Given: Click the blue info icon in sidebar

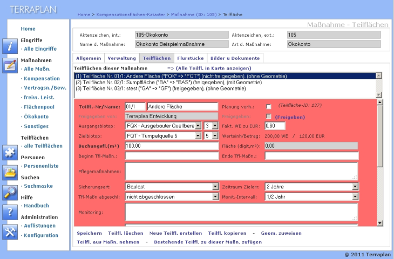Looking at the screenshot, I should pos(10,46).
